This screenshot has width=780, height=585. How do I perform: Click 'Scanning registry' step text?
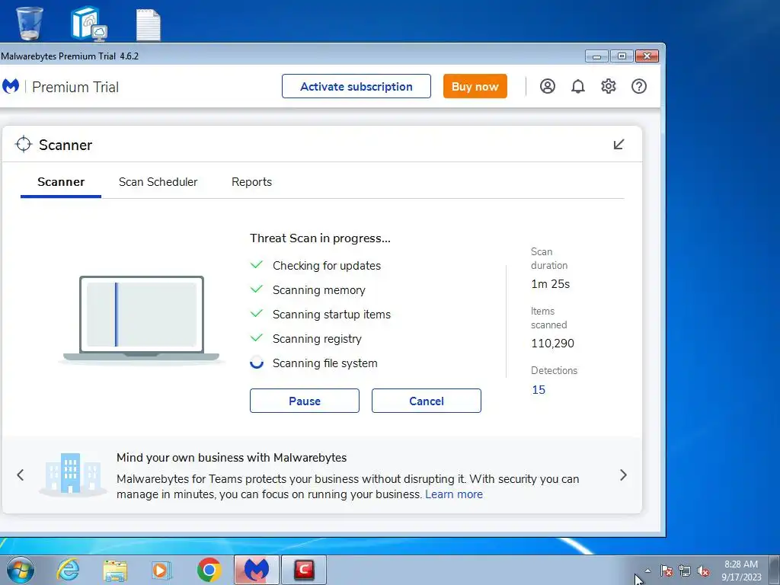(317, 339)
